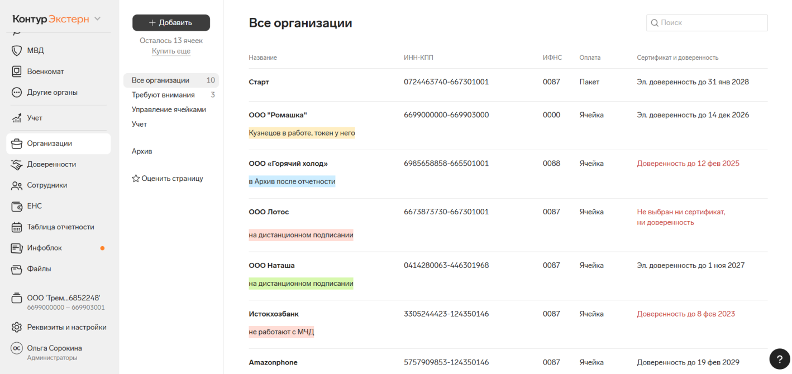Click the Оценить страницу link
The image size is (792, 374).
click(x=172, y=179)
